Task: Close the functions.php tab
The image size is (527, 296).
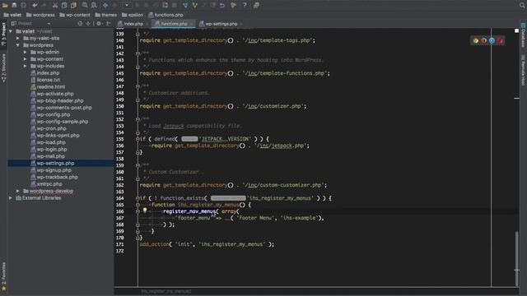Action: pos(192,24)
